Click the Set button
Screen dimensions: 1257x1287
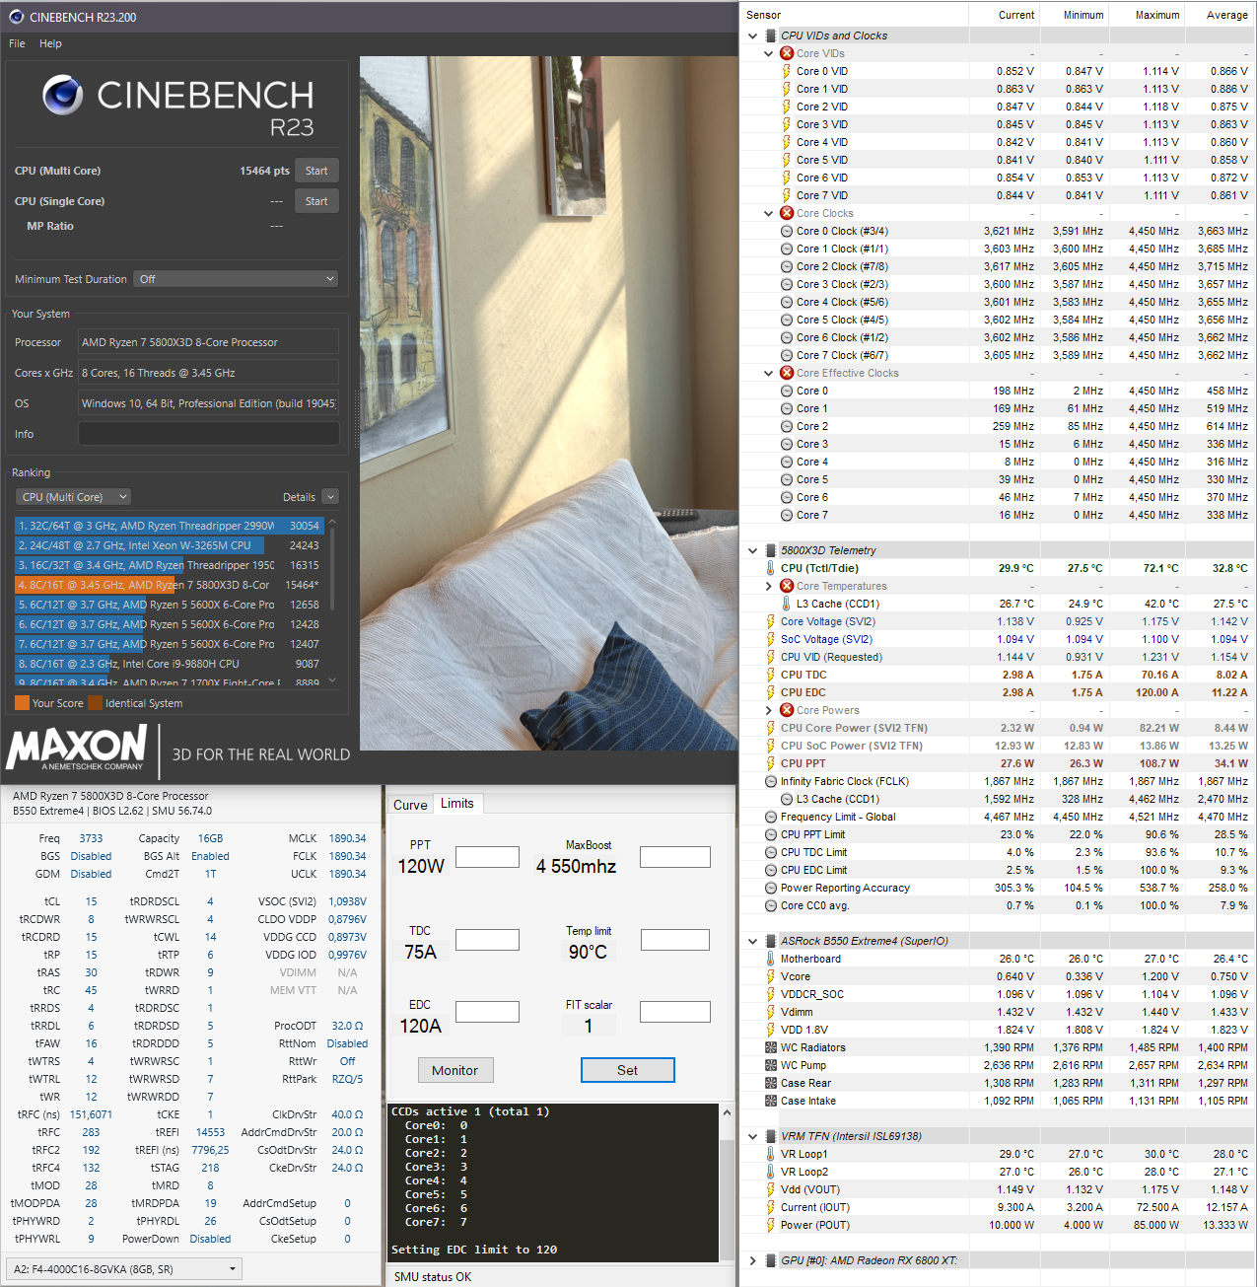tap(628, 1070)
